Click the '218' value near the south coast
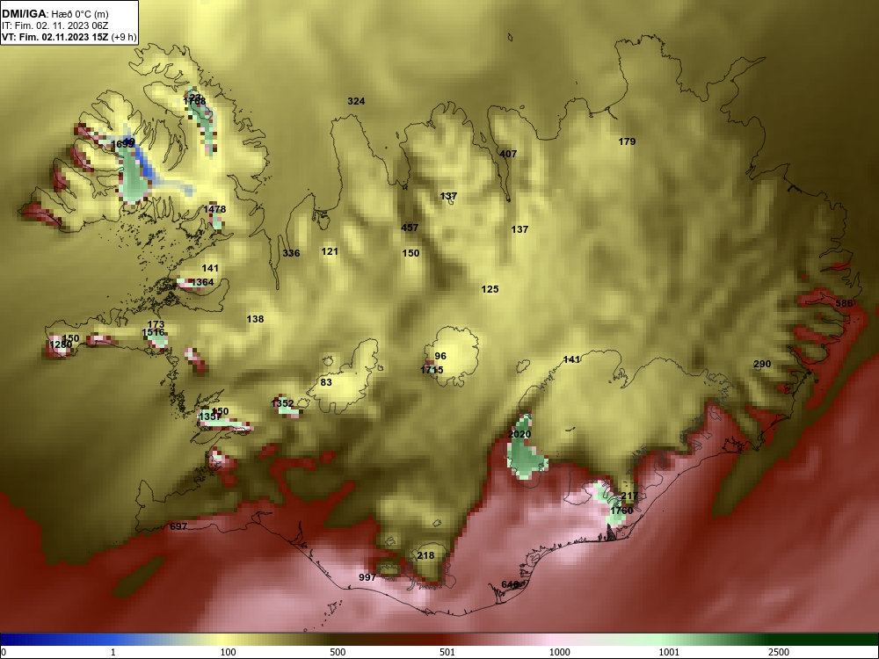The width and height of the screenshot is (879, 659). coord(425,556)
